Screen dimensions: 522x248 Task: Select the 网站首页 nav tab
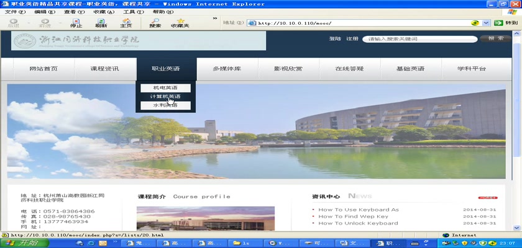click(43, 69)
